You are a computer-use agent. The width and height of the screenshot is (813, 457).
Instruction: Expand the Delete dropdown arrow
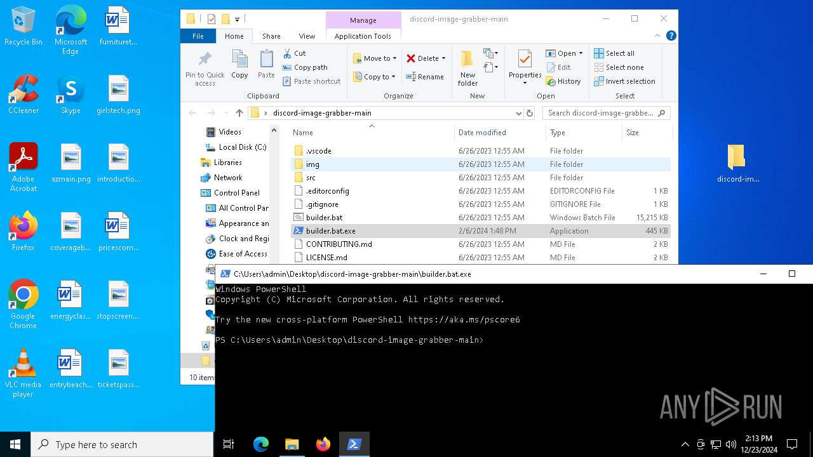(x=443, y=58)
